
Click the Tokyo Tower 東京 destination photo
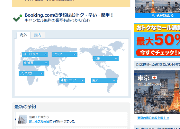coord(157,92)
